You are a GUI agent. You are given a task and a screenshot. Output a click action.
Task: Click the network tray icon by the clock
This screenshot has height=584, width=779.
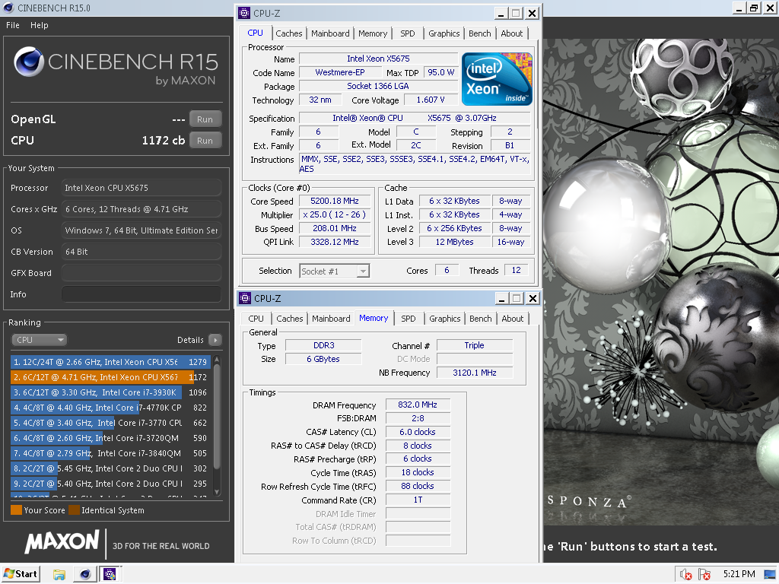point(770,575)
